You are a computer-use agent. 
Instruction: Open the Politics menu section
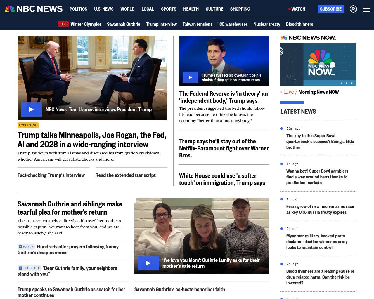coord(78,9)
